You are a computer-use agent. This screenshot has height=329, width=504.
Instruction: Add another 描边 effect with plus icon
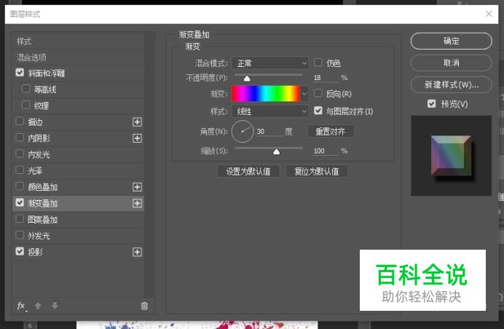point(137,122)
